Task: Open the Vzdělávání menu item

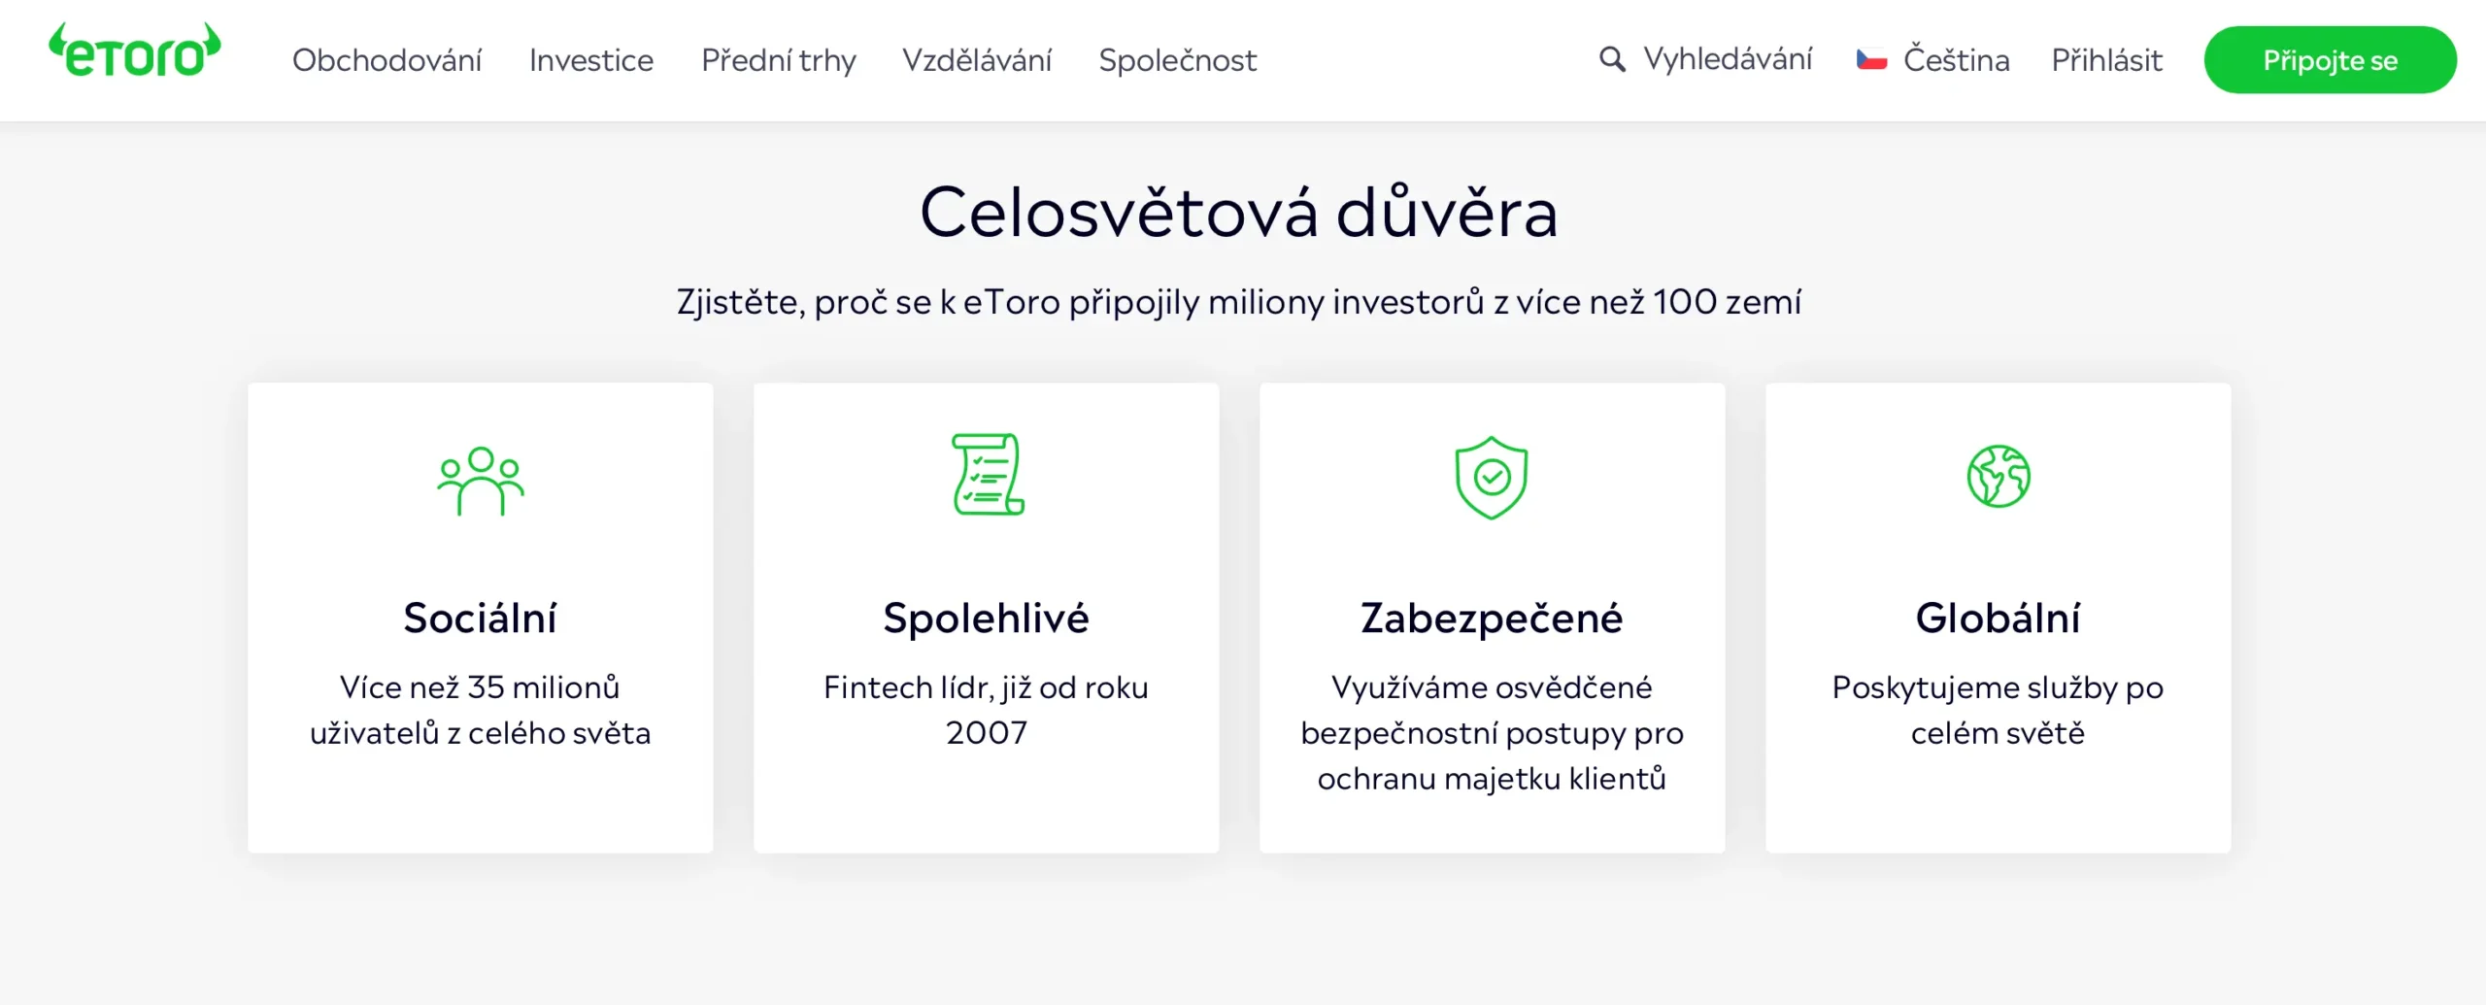Action: click(x=977, y=60)
